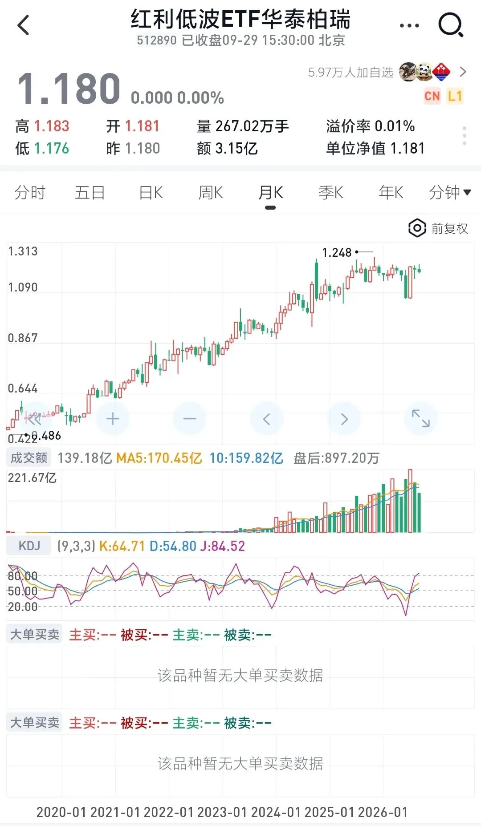Expand the 分钟 interval dropdown

coord(450,193)
